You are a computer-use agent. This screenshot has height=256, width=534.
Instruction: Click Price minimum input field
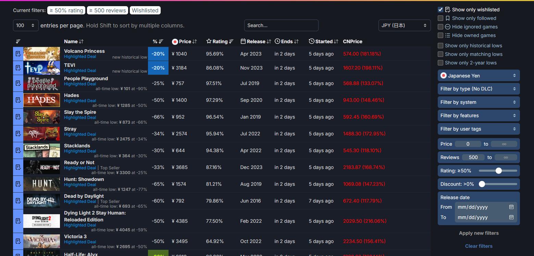pos(468,144)
